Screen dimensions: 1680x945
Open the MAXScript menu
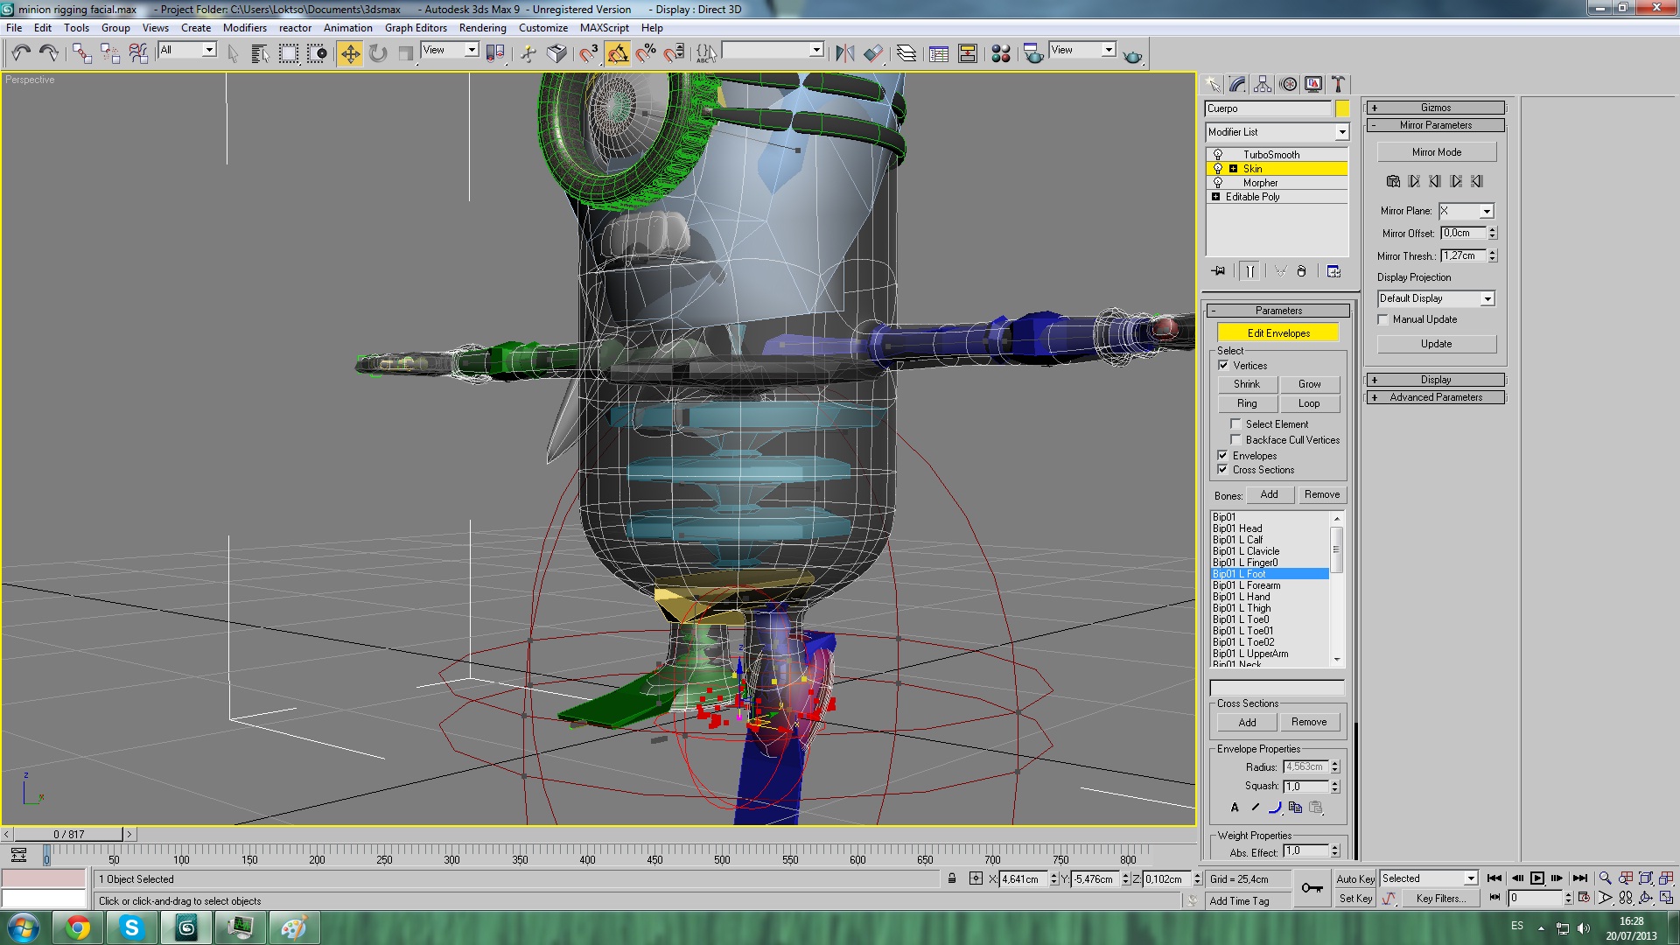click(604, 28)
